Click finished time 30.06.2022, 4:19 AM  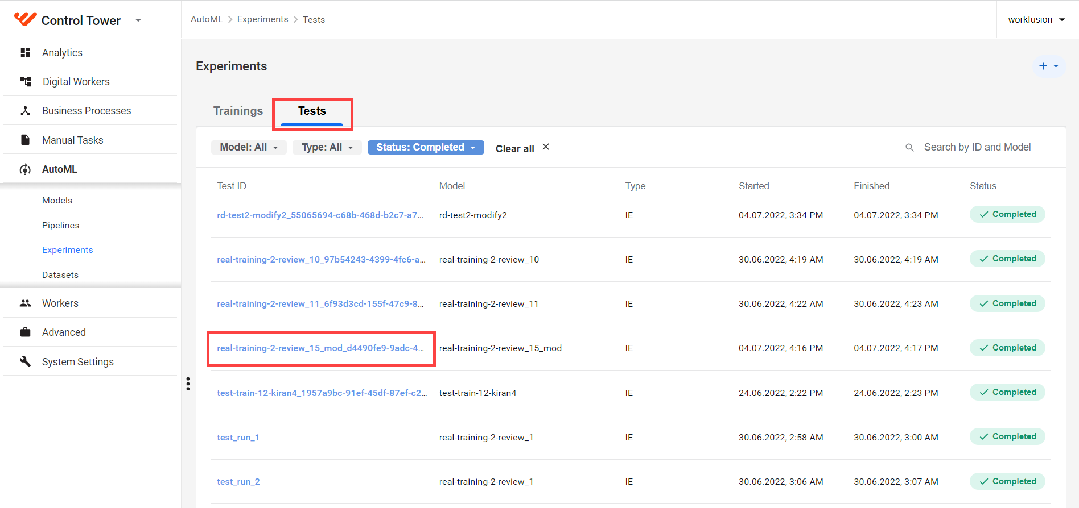coord(896,260)
